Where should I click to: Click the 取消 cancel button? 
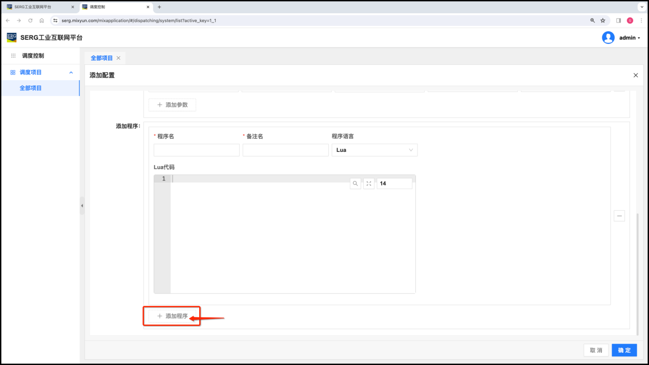coord(596,350)
